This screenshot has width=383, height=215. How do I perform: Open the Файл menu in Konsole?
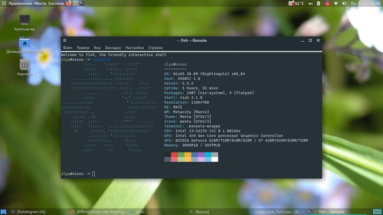[68, 48]
